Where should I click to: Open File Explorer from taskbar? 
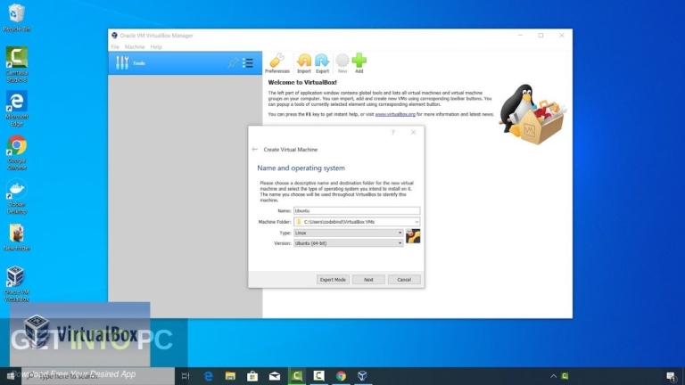(x=230, y=376)
